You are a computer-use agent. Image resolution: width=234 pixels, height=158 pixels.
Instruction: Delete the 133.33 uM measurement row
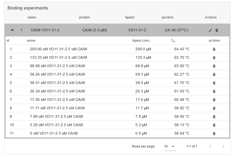[214, 58]
